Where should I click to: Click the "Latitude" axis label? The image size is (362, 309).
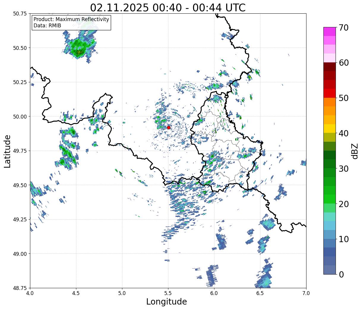click(7, 151)
